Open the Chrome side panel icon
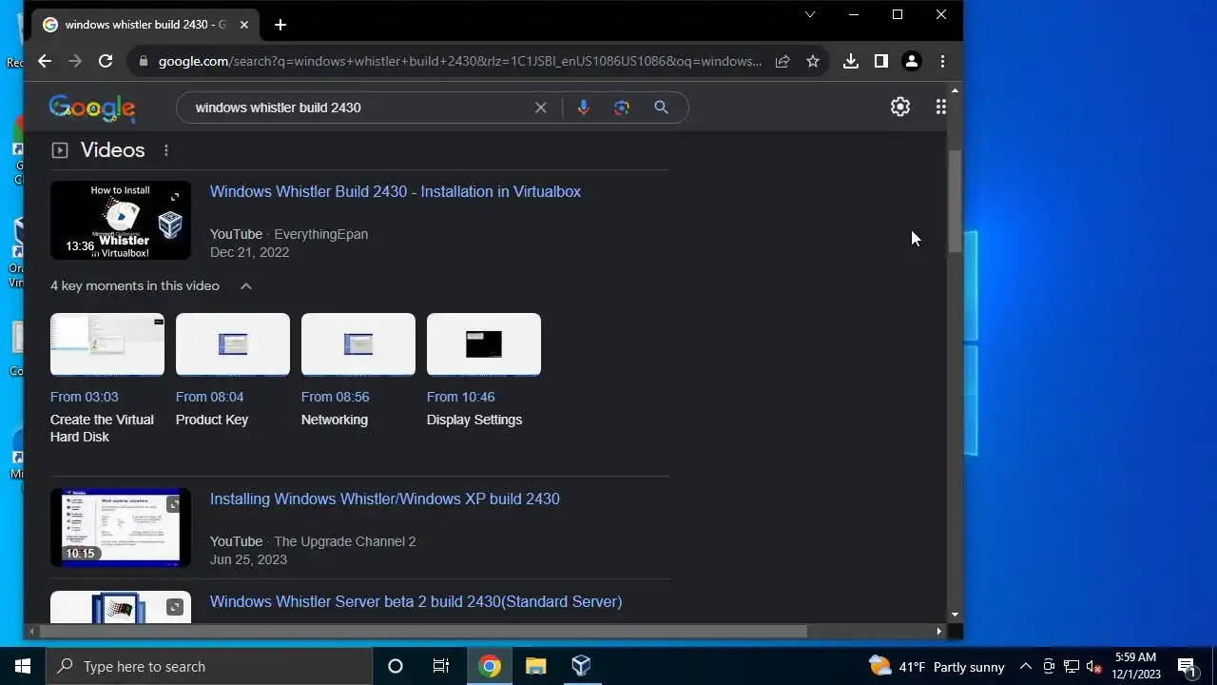Viewport: 1217px width, 685px height. point(881,61)
